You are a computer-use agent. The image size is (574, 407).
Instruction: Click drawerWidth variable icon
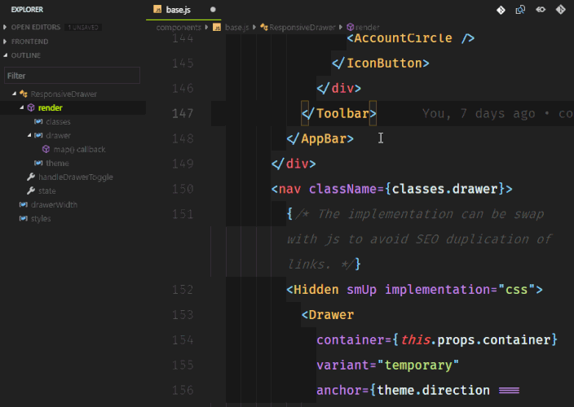tap(24, 204)
